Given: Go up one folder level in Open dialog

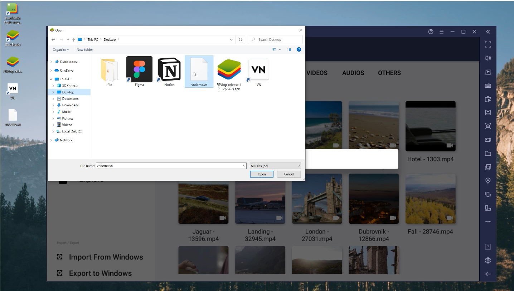Looking at the screenshot, I should point(74,40).
